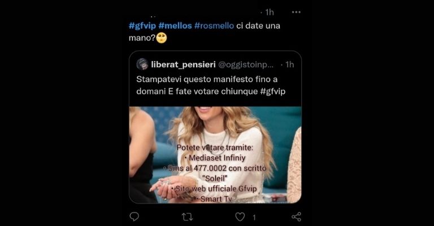Screen dimensions: 434x226
Task: Visit the @oggistoinp handle
Action: [246, 65]
